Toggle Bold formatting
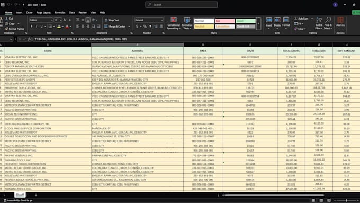 (31, 27)
